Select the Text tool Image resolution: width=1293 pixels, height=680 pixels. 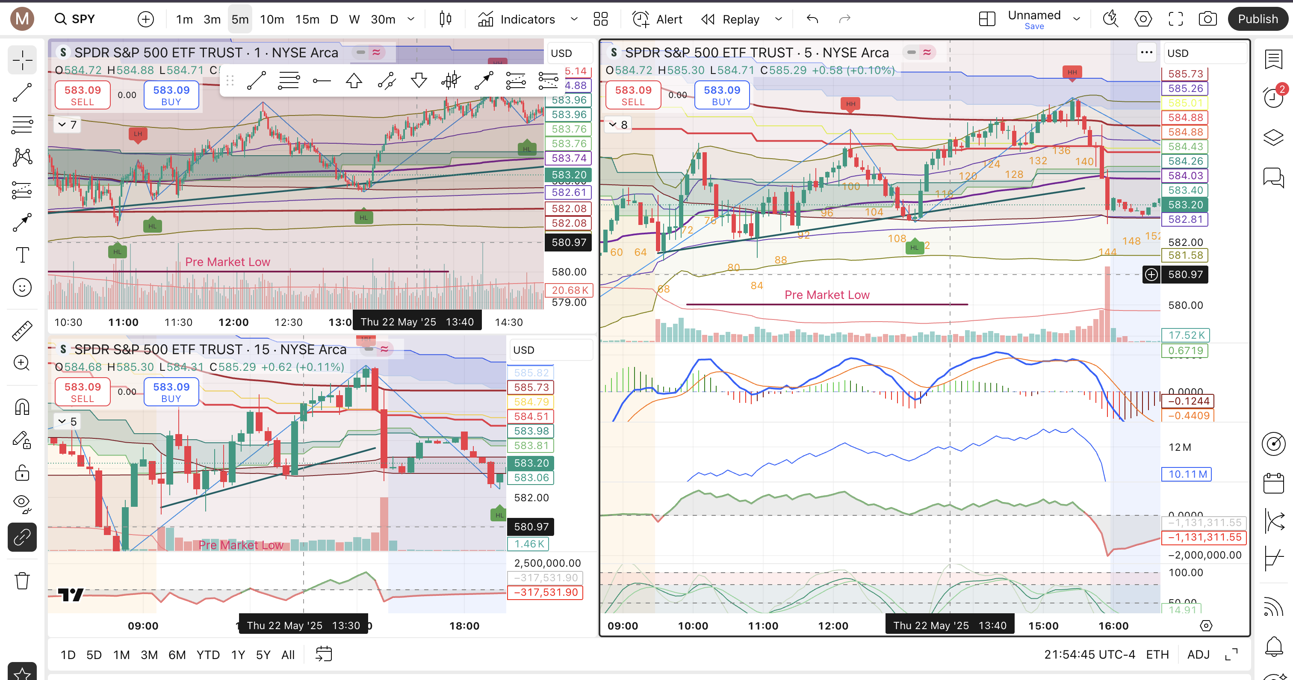coord(22,255)
